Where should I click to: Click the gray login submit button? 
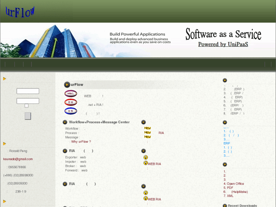click(x=28, y=116)
